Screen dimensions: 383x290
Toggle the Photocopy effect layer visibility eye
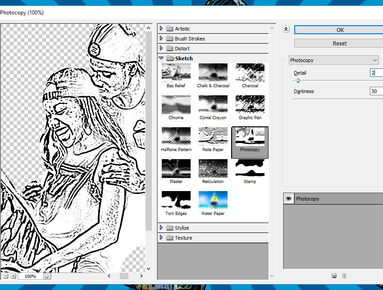[x=288, y=199]
